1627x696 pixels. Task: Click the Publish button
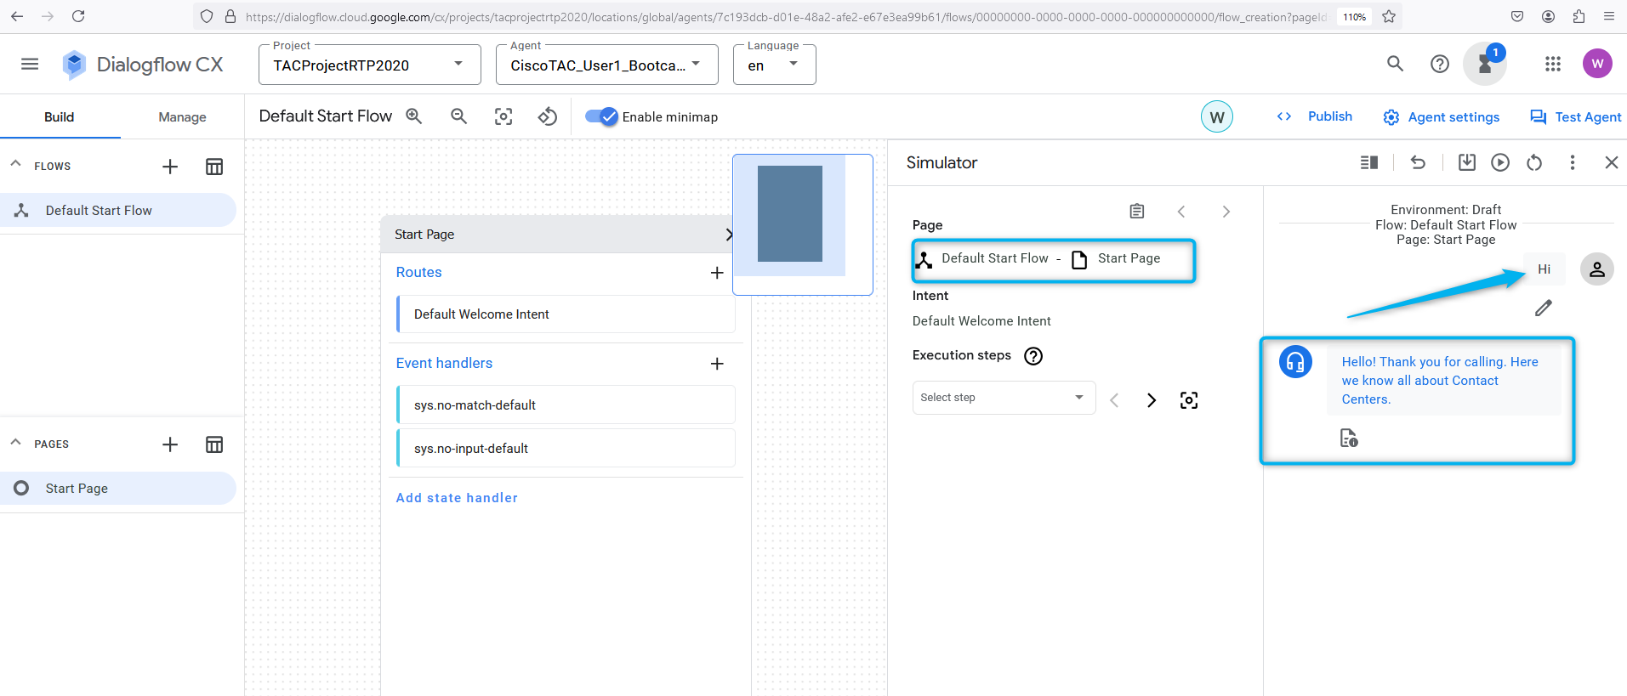[1315, 116]
